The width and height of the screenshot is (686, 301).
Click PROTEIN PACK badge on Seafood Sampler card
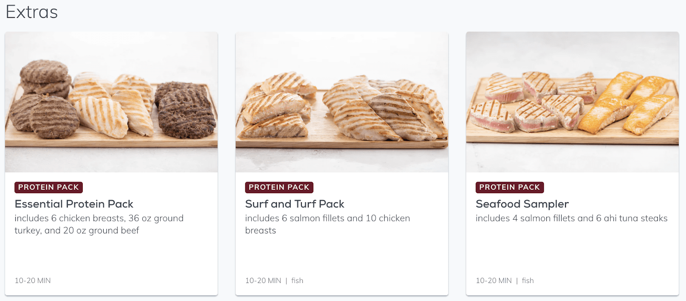click(x=510, y=187)
